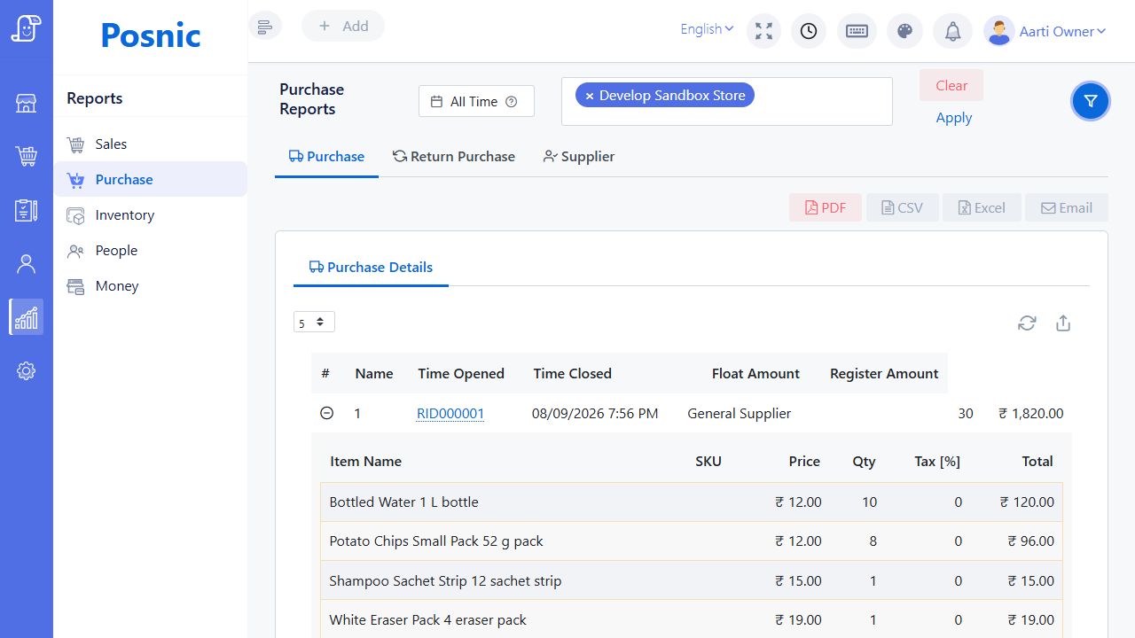1135x638 pixels.
Task: Send the report by Email
Action: [x=1067, y=207]
